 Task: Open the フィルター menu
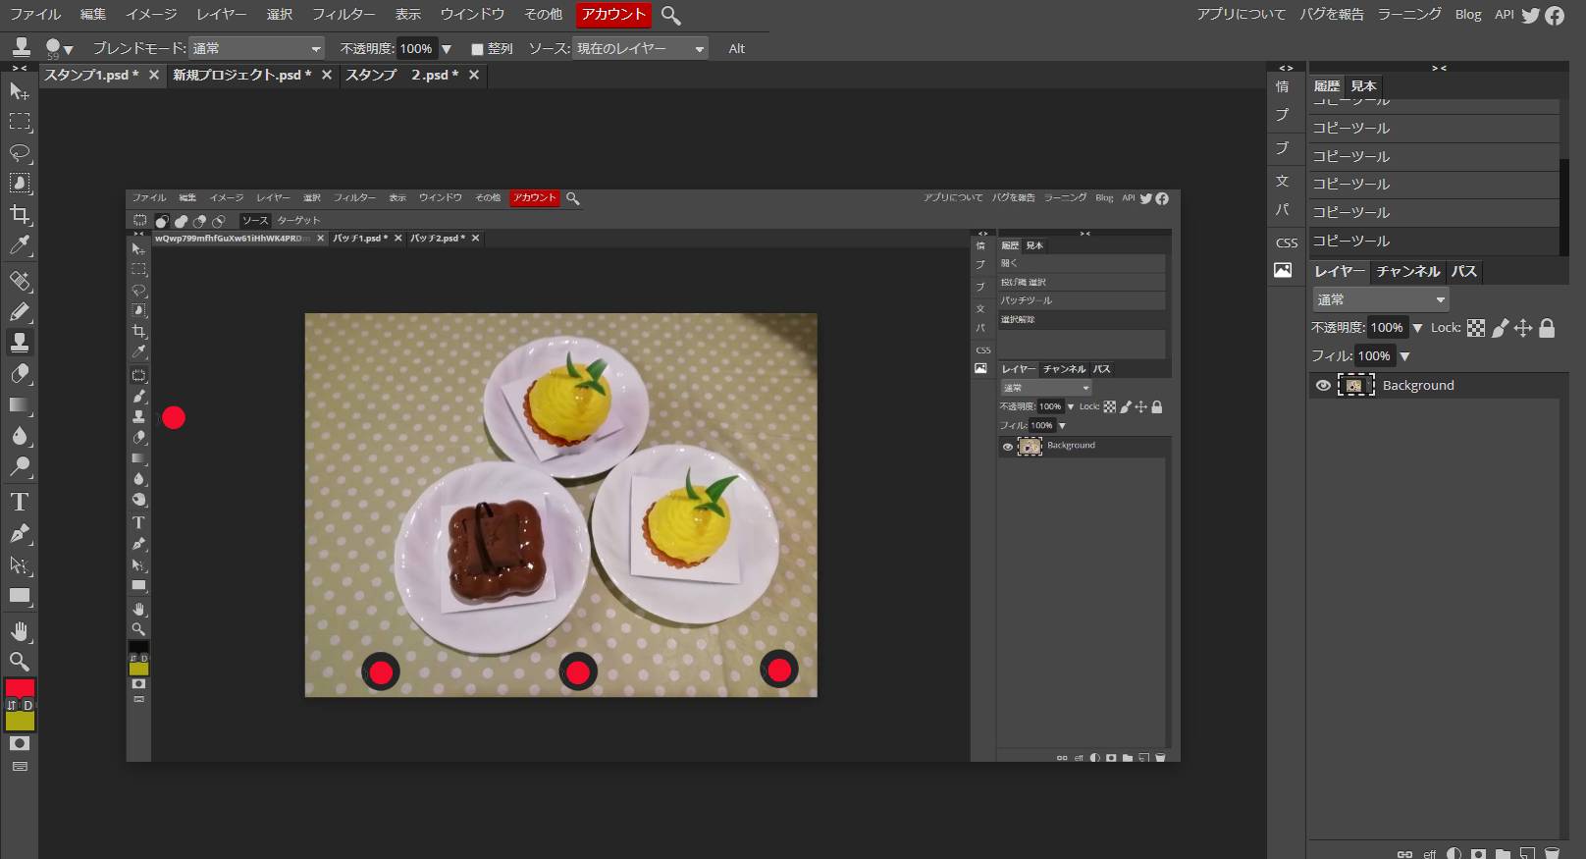[x=344, y=14]
